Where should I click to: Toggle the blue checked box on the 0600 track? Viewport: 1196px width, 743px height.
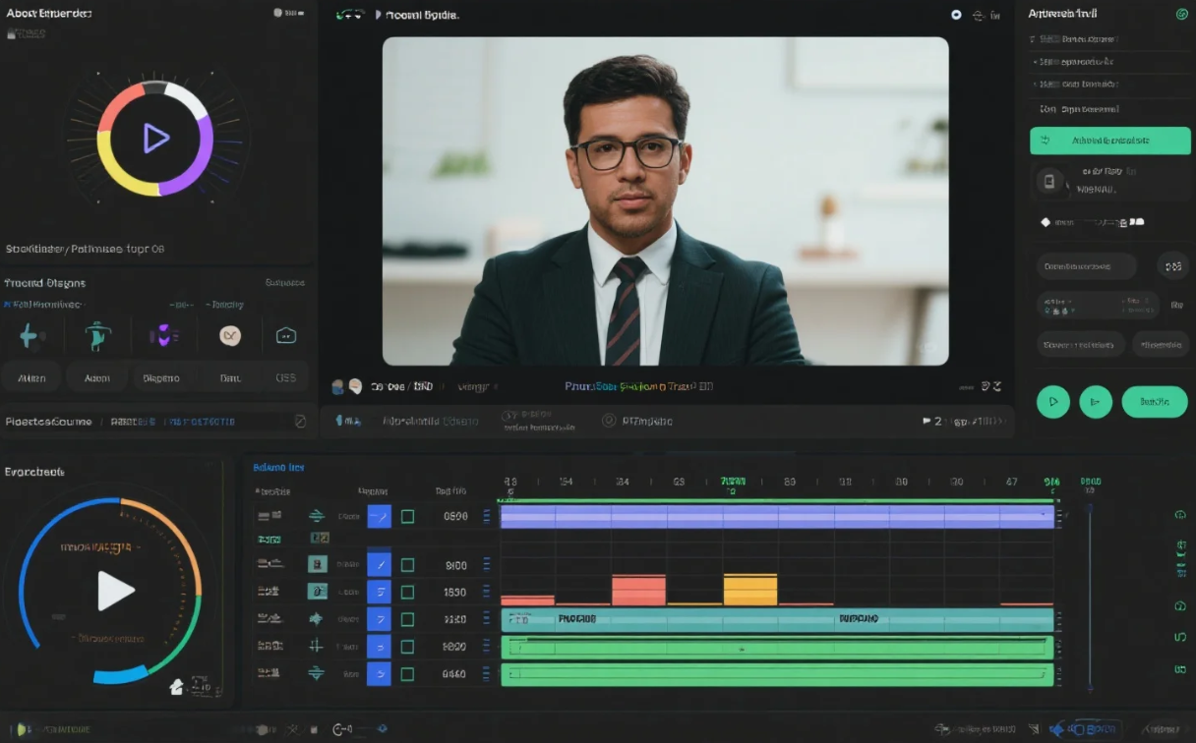(379, 516)
